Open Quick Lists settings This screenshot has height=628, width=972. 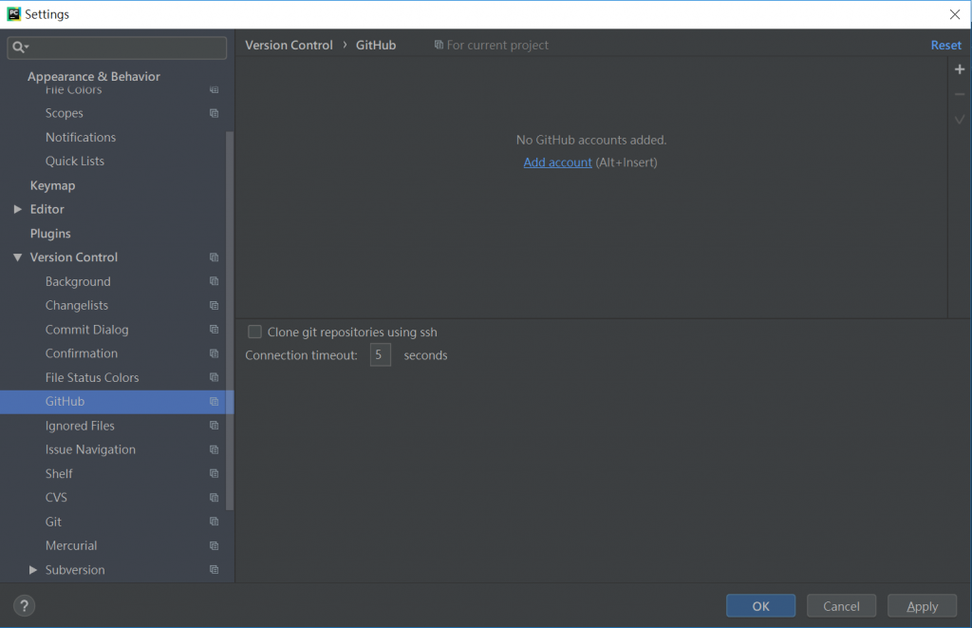click(74, 162)
